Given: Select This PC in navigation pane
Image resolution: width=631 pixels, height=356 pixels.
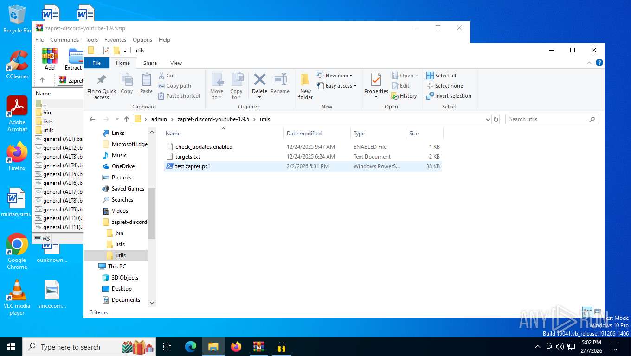Looking at the screenshot, I should point(117,267).
